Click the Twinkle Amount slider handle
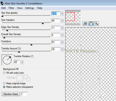This screenshot has height=101, width=116. (19, 52)
